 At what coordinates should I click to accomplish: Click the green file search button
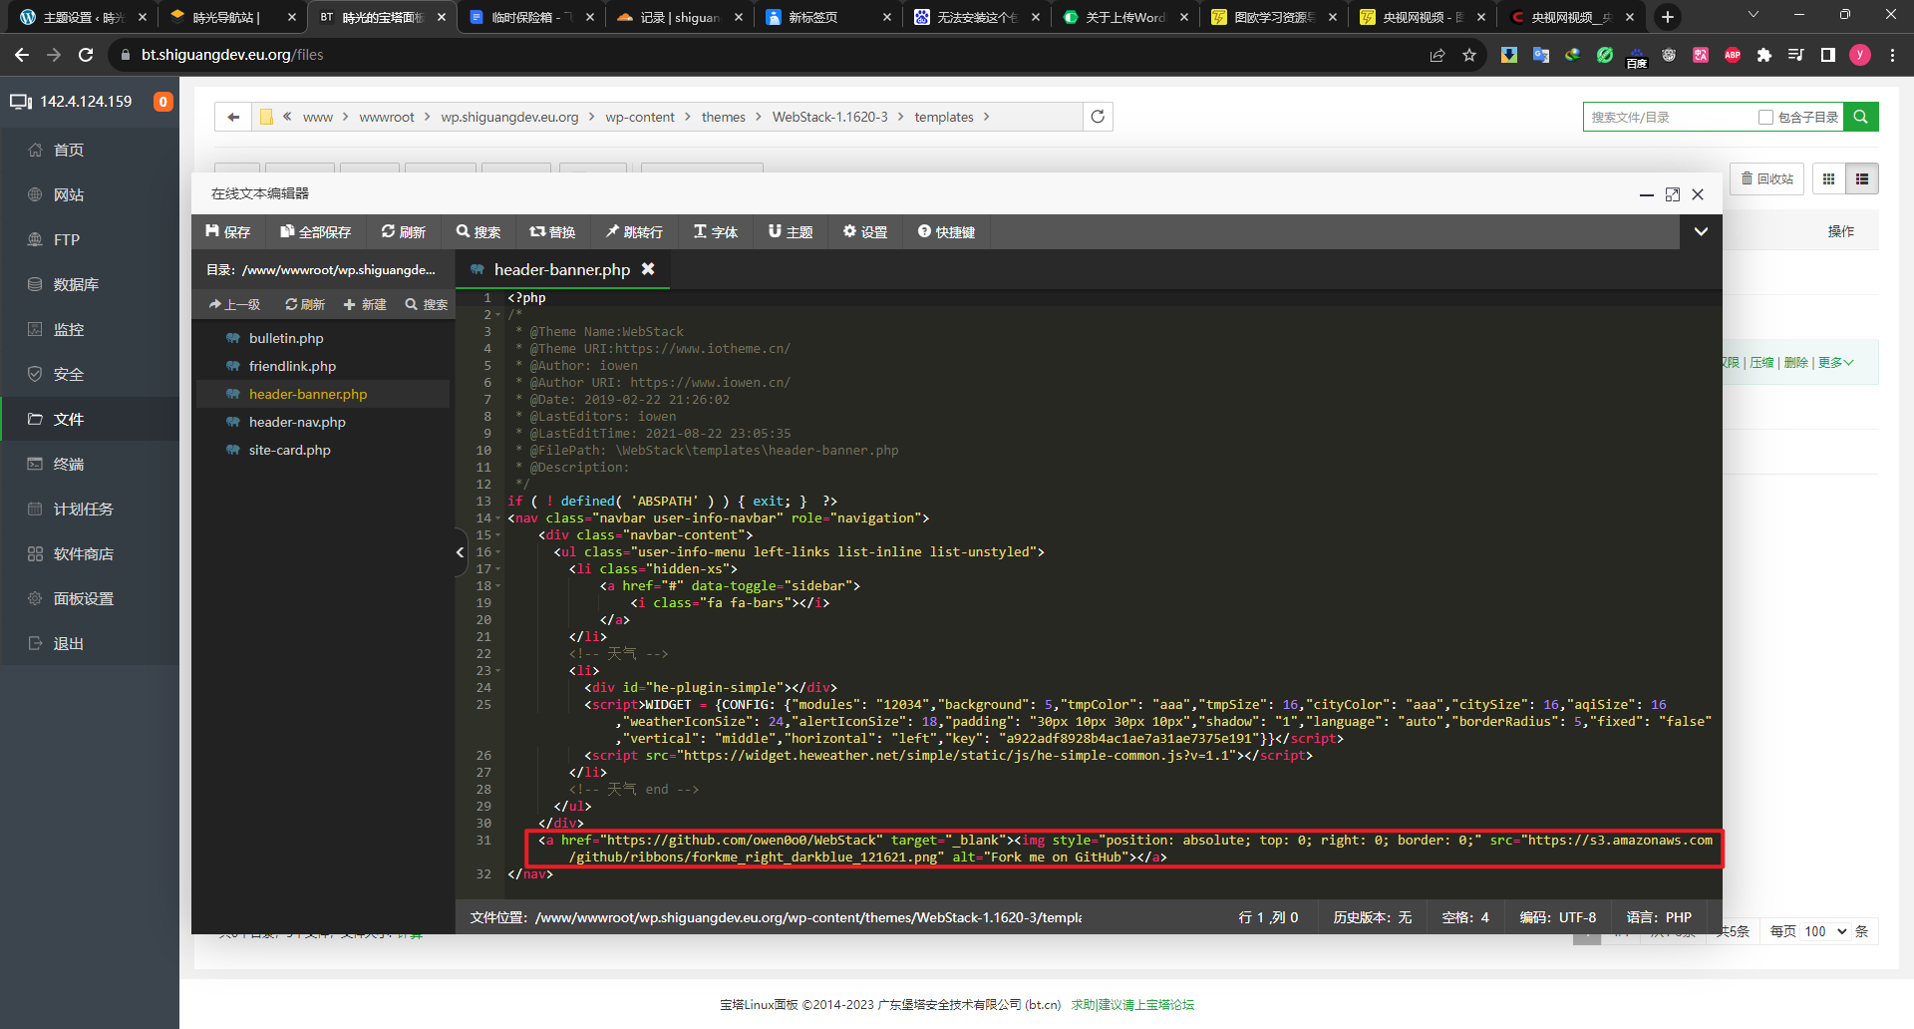point(1860,117)
